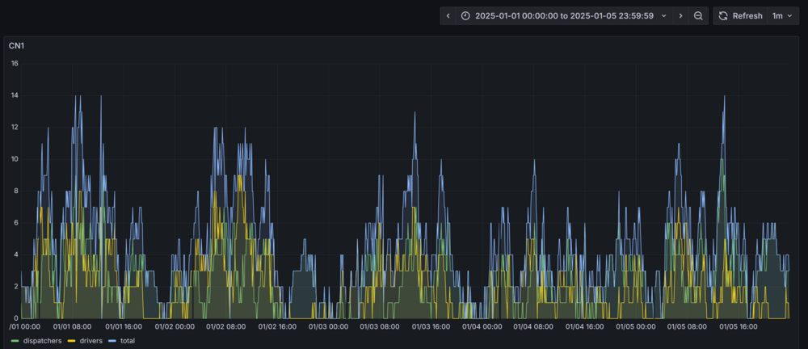Shift time range backward with left arrow
The height and width of the screenshot is (349, 808).
coord(448,15)
